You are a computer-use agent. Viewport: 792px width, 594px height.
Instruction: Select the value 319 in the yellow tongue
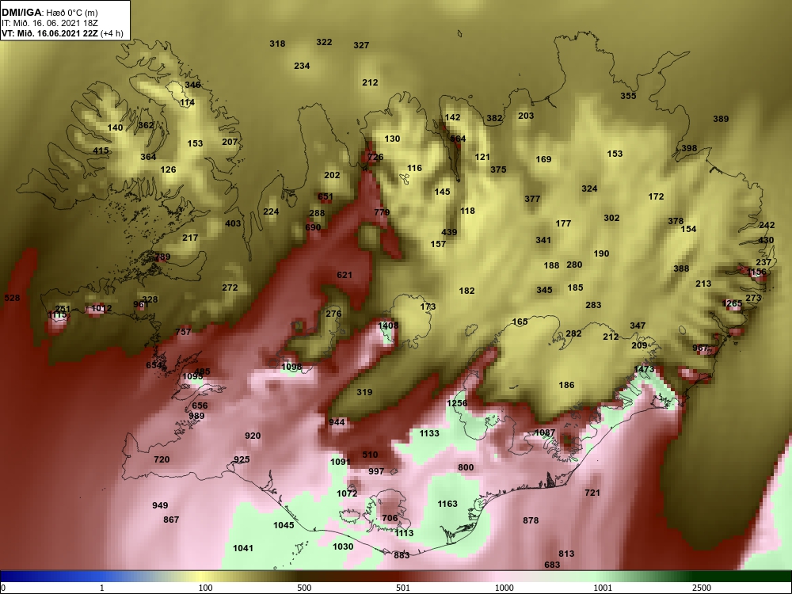tap(364, 392)
